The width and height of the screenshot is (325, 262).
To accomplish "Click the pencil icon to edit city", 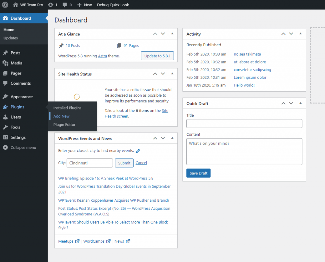I will [x=138, y=151].
